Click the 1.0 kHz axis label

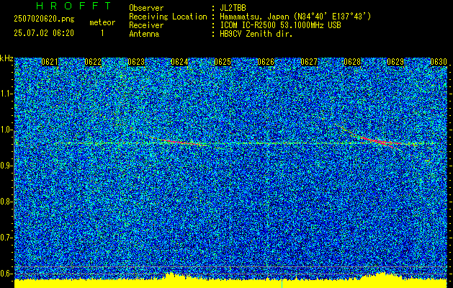6,130
